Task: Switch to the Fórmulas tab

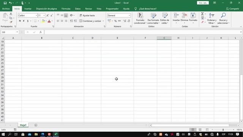Action: coord(66,9)
